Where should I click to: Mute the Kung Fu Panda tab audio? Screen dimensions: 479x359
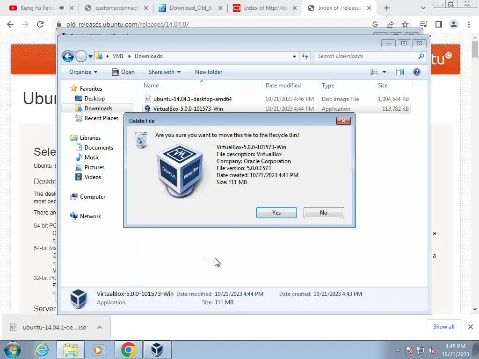[61, 8]
